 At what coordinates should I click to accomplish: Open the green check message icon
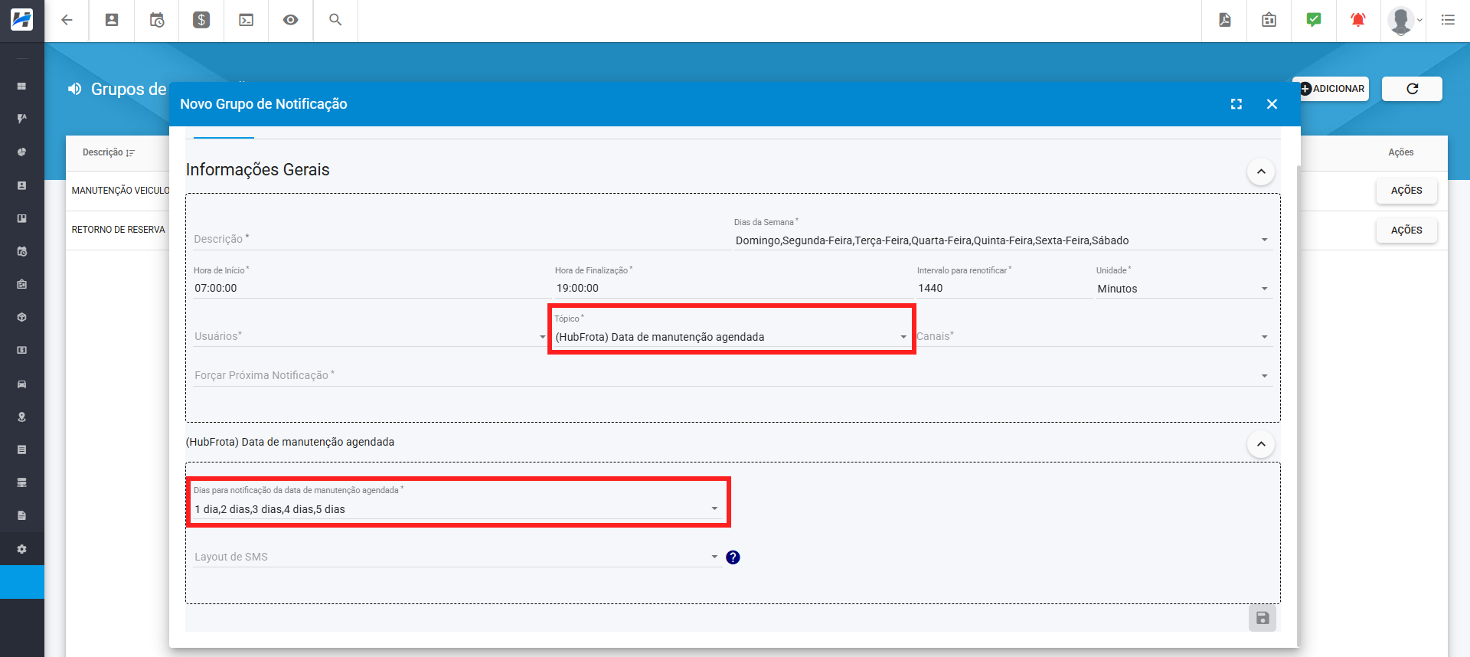click(1314, 20)
